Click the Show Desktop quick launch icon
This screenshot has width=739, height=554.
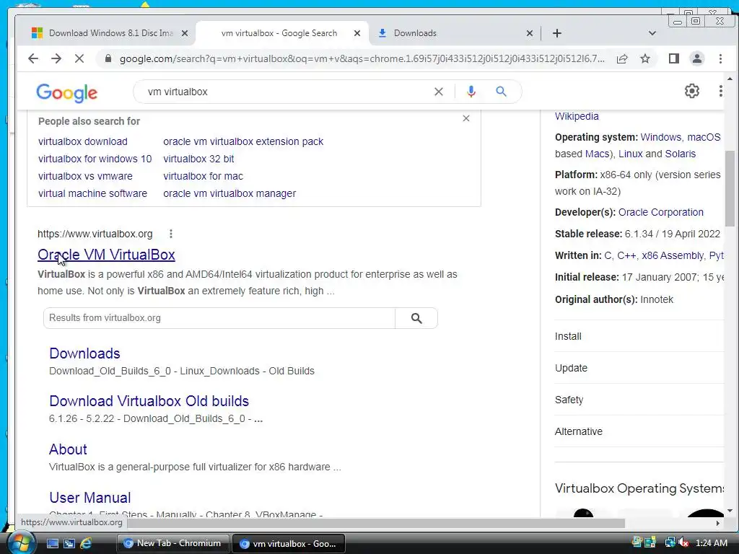point(52,543)
